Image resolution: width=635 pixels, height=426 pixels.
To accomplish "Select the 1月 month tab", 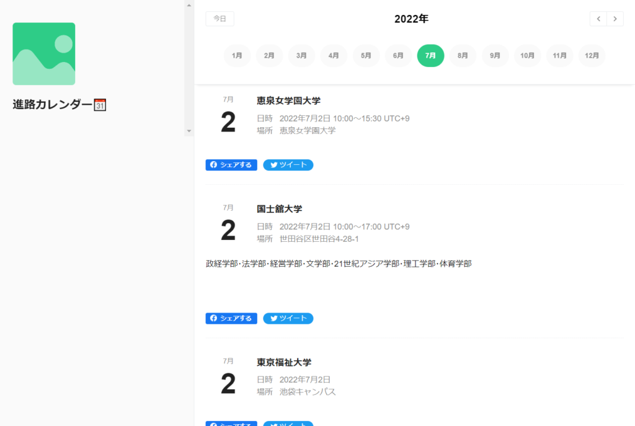I will 237,55.
